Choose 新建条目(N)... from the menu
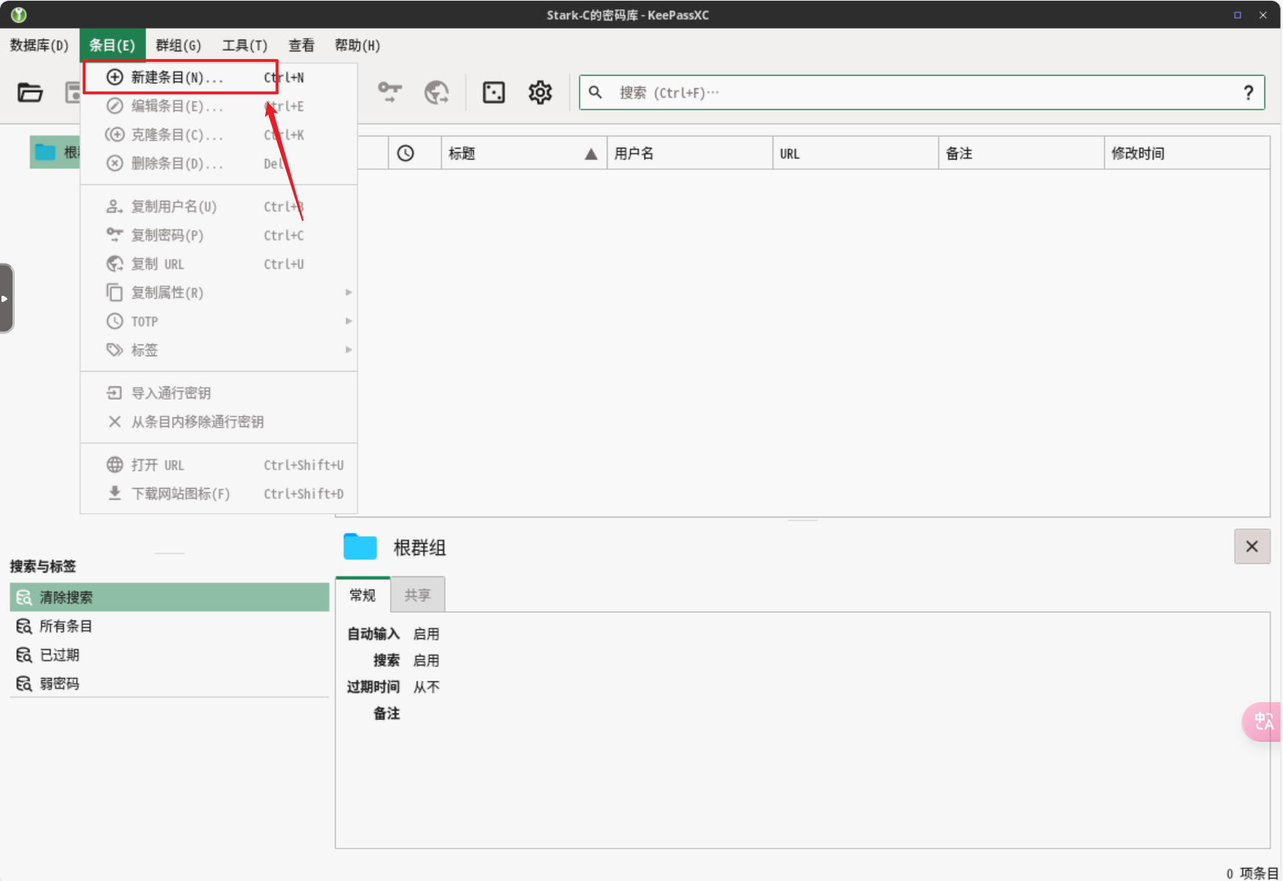The width and height of the screenshot is (1283, 881). (x=219, y=77)
